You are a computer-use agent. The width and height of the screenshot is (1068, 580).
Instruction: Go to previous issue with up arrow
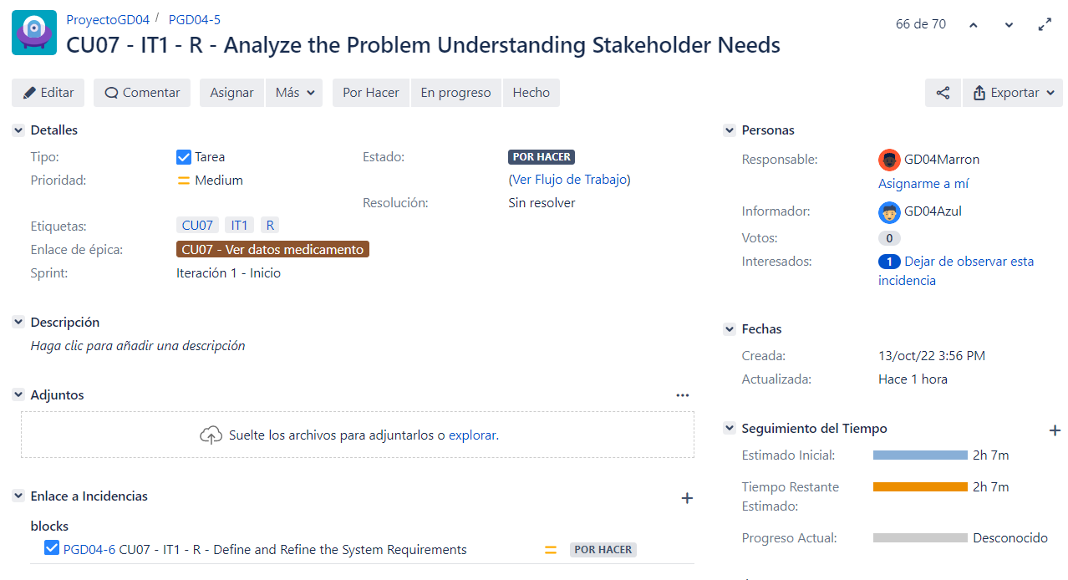click(x=974, y=25)
